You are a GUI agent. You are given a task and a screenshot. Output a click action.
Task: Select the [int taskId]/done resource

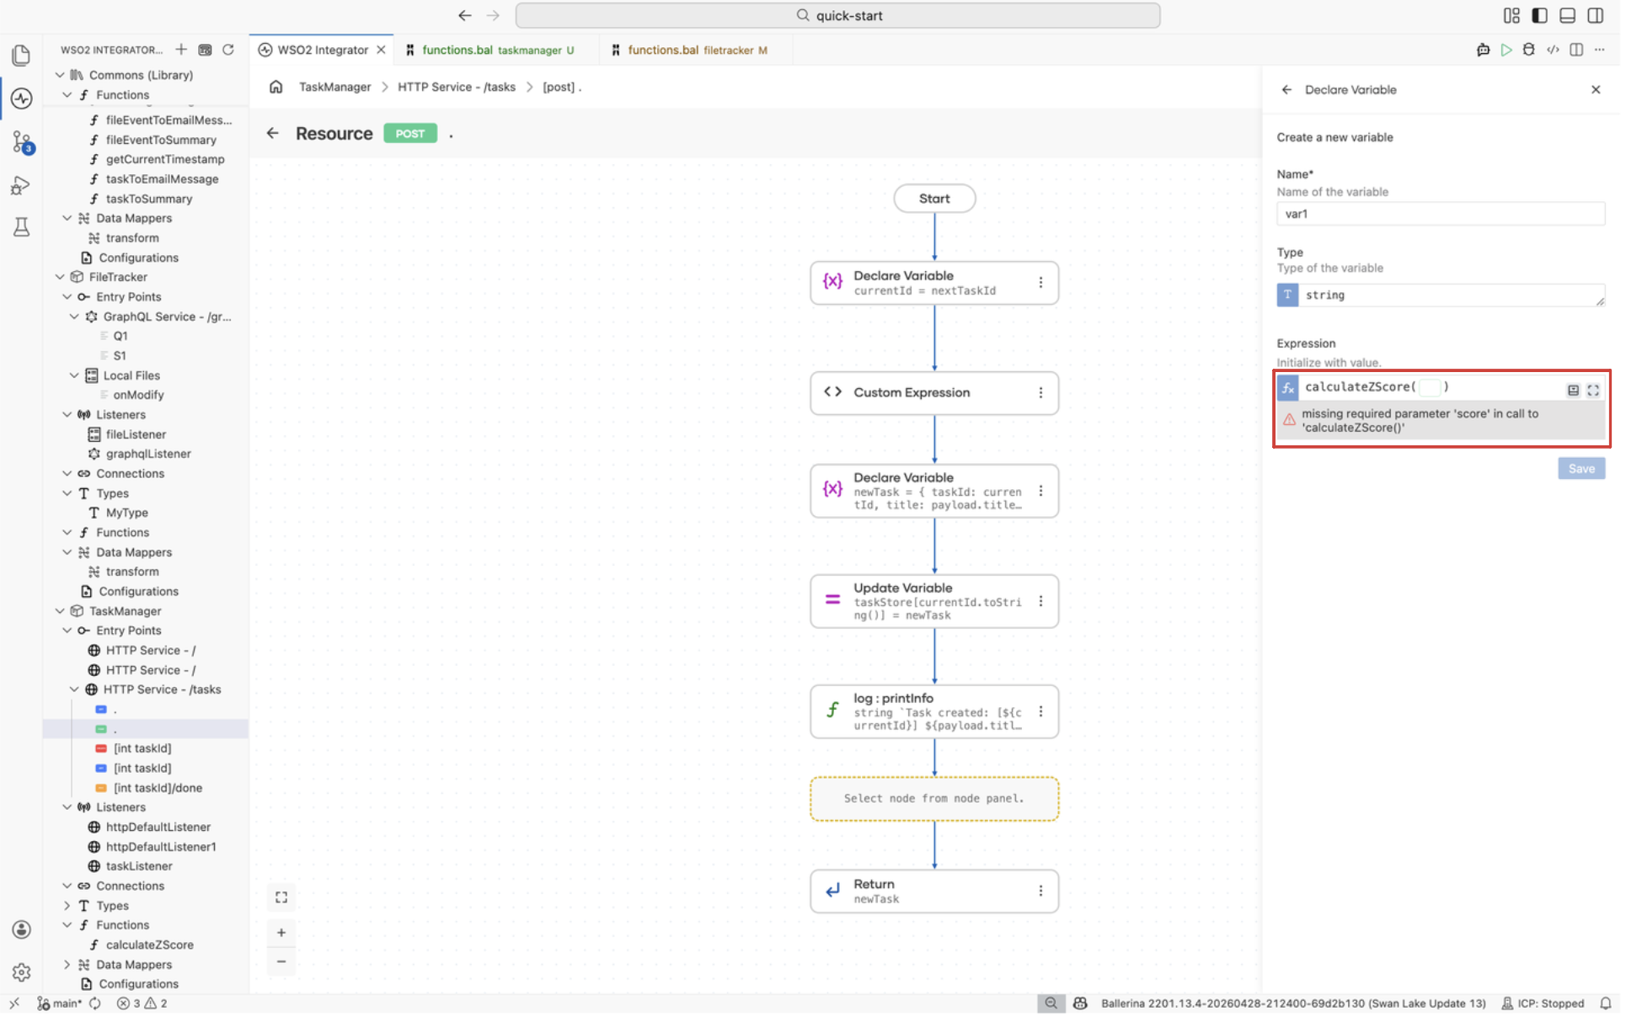(158, 788)
